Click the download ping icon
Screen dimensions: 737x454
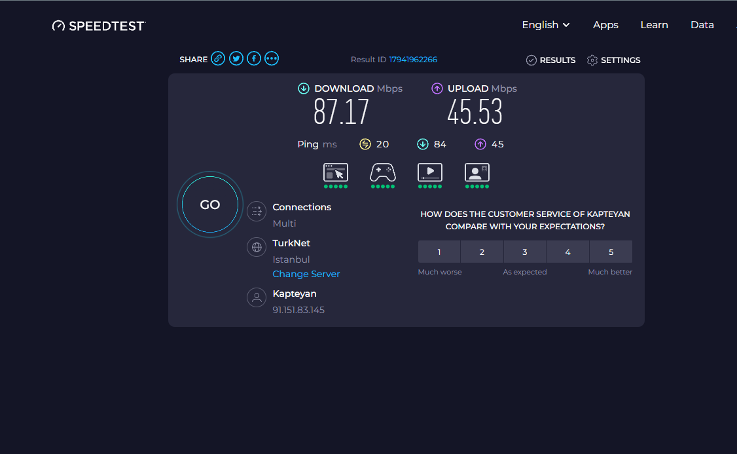[423, 144]
